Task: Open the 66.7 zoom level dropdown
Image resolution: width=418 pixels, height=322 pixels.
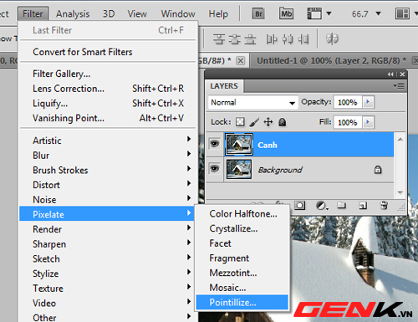Action: click(x=378, y=13)
